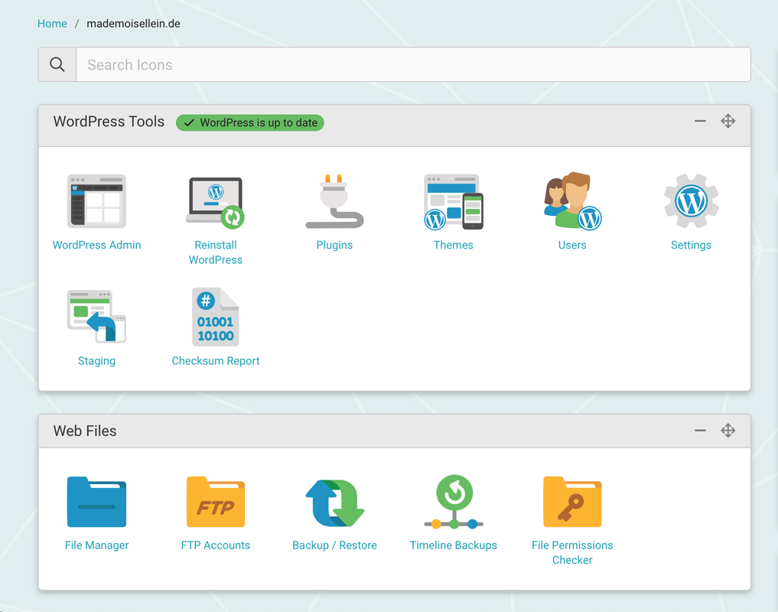
Task: Go to Home in the breadcrumb
Action: click(x=52, y=23)
